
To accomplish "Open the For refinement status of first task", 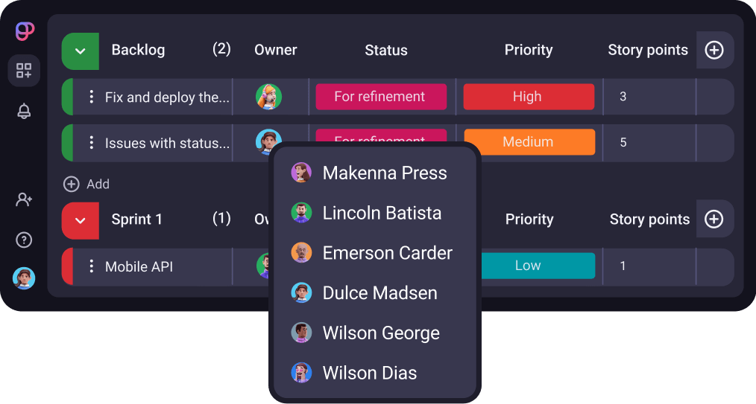I will [380, 97].
